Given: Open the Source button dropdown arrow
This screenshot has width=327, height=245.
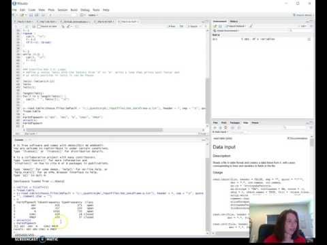Looking at the screenshot, I should pos(200,27).
